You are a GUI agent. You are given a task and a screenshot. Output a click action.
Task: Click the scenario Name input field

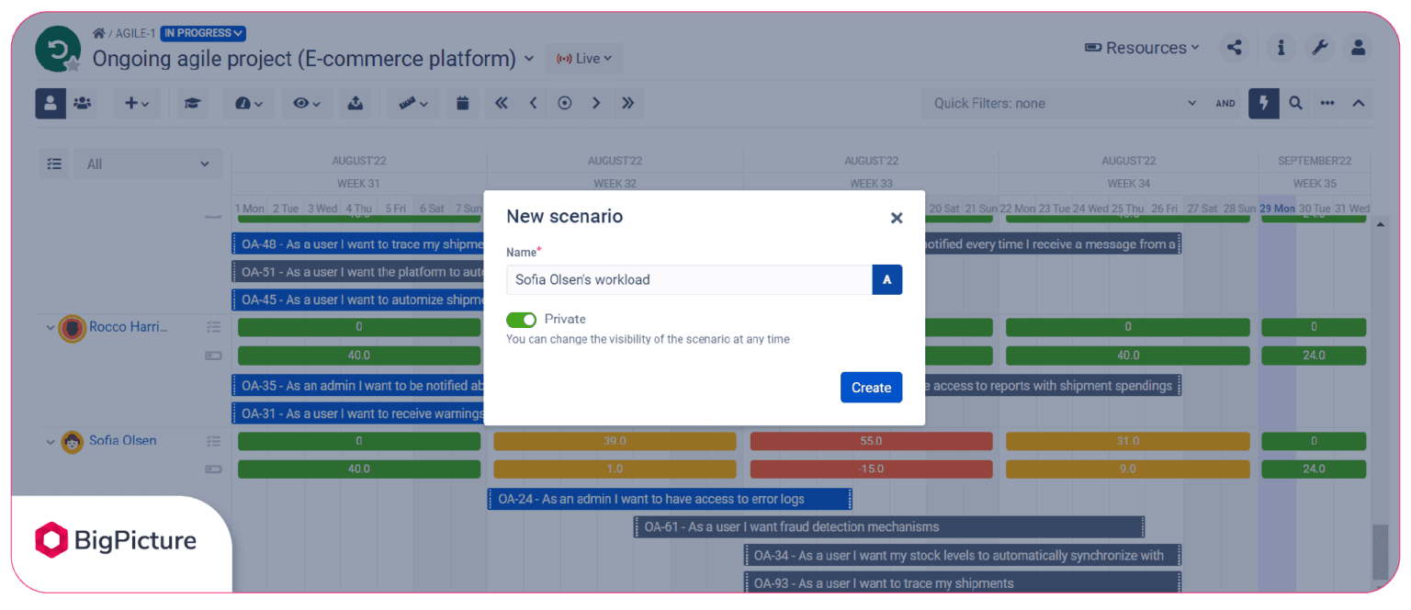689,279
